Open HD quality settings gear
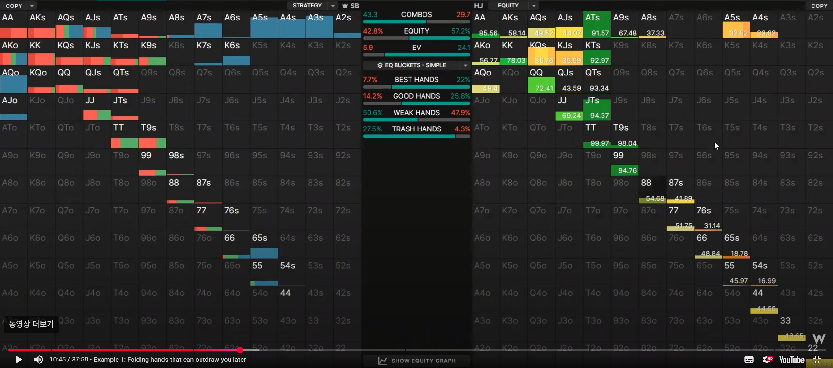Viewport: 833px width, 368px height. click(x=767, y=360)
